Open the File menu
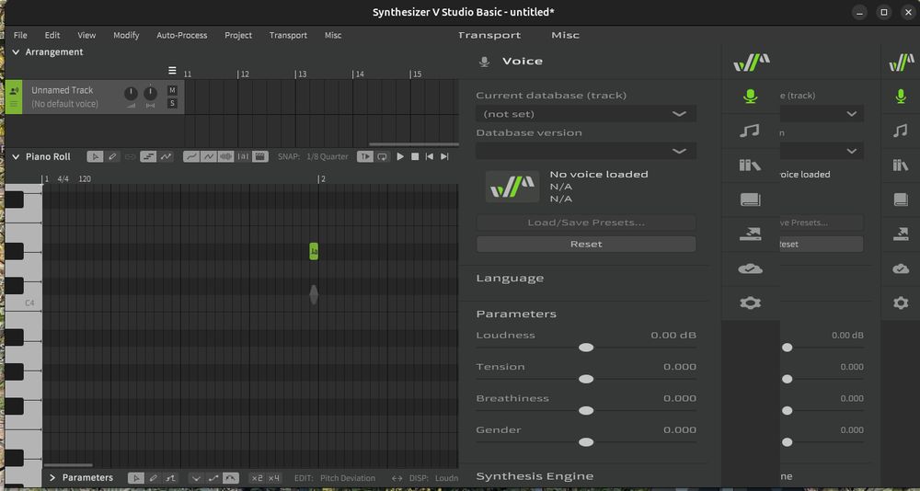 click(x=20, y=35)
